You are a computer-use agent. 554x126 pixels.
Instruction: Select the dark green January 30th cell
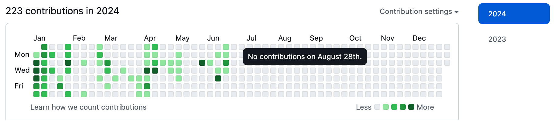coord(68,63)
